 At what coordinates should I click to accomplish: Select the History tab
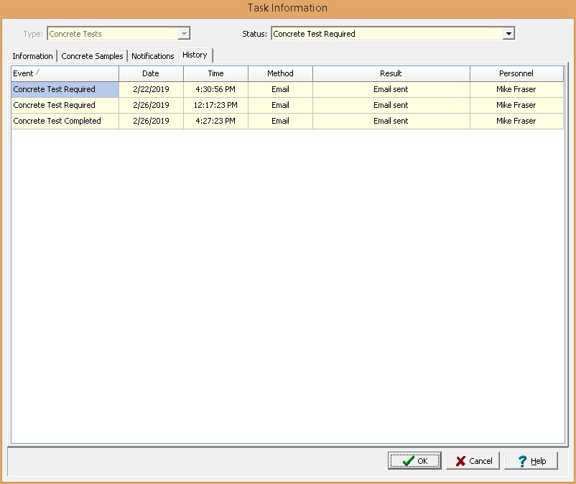click(195, 55)
